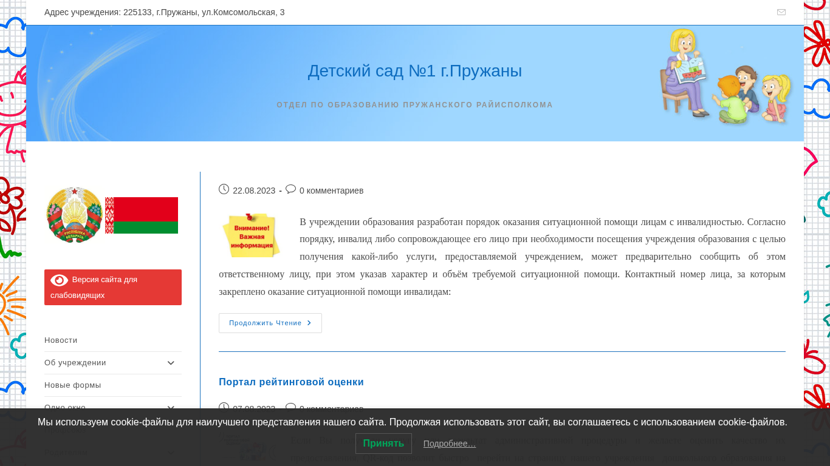830x466 pixels.
Task: Open 'Версия сайта для слабовидящих' button
Action: [113, 287]
